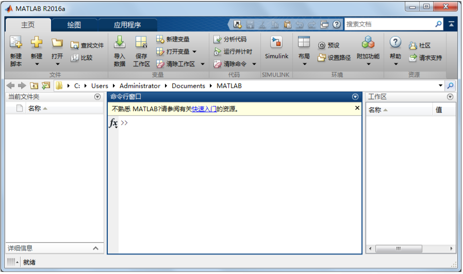Close the getting-started banner
The height and width of the screenshot is (274, 463).
tap(357, 108)
